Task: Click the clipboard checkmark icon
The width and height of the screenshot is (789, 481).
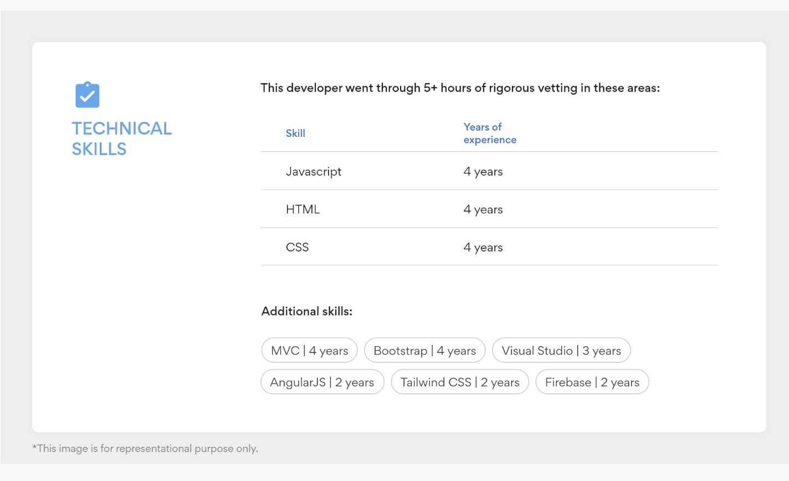Action: click(x=87, y=95)
